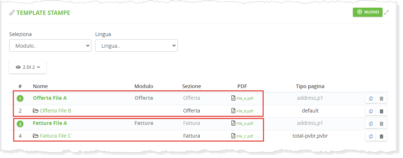Click the expand arrows icon near Nuovo
403x158 pixels.
pos(387,12)
